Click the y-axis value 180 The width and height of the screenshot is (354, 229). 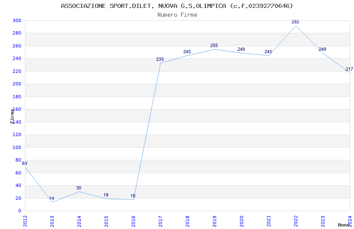point(17,97)
